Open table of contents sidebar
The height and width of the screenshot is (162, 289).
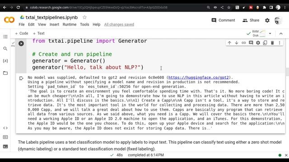pyautogui.click(x=5, y=36)
